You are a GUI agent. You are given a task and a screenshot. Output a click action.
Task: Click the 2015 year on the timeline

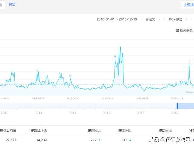tap(72, 113)
